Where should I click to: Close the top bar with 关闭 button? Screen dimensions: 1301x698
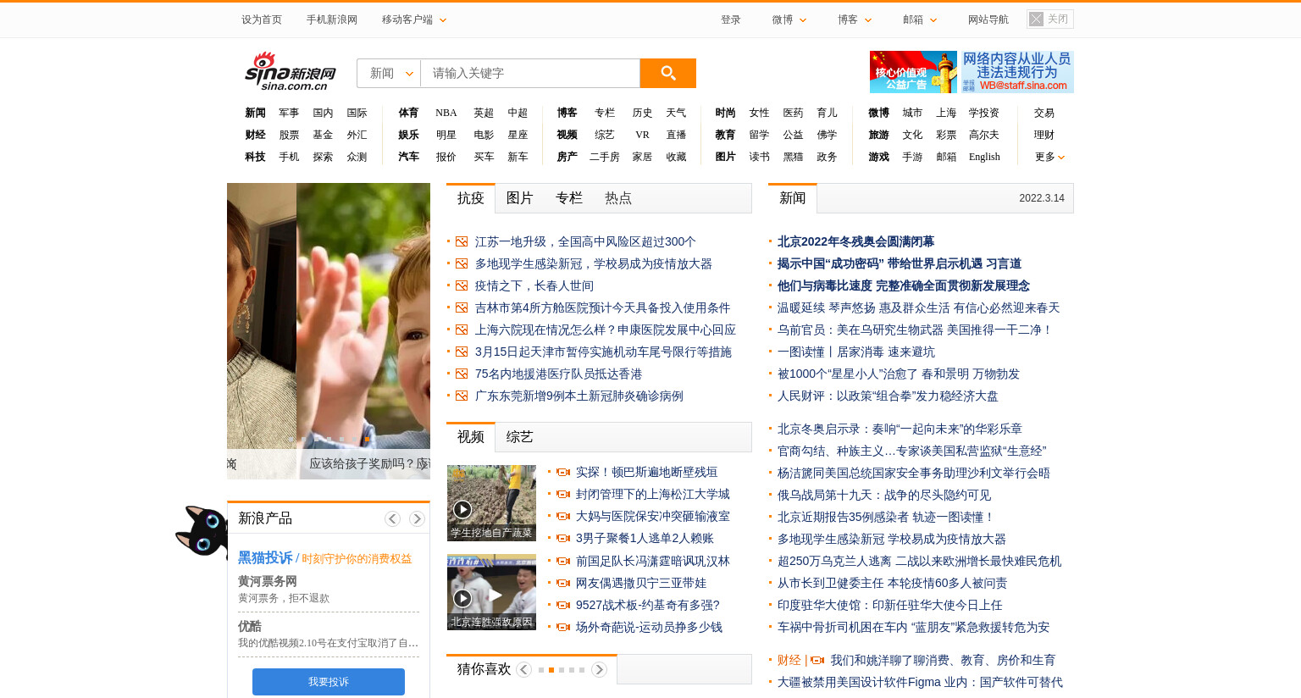tap(1050, 19)
